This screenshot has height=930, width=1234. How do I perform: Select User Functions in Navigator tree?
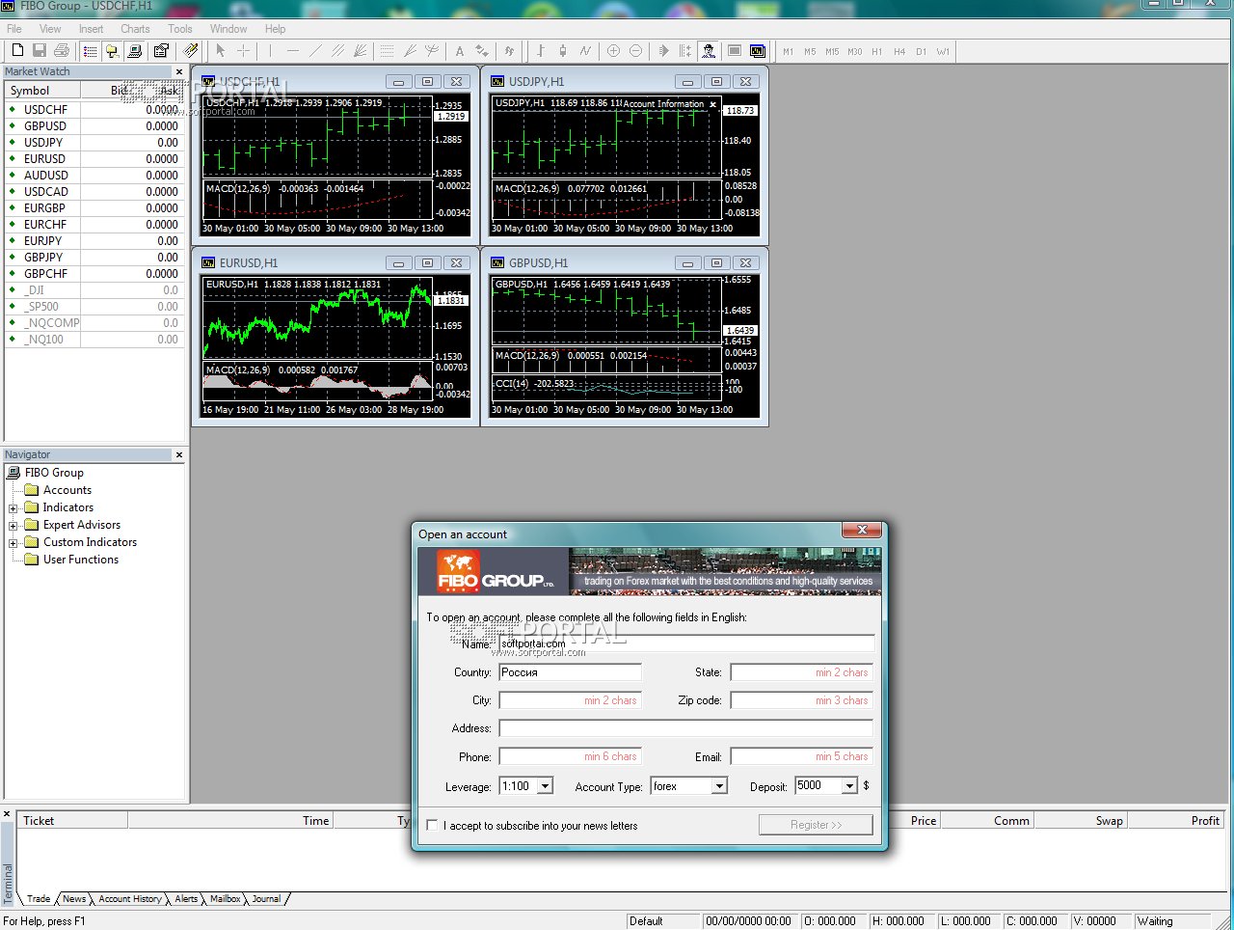coord(81,560)
